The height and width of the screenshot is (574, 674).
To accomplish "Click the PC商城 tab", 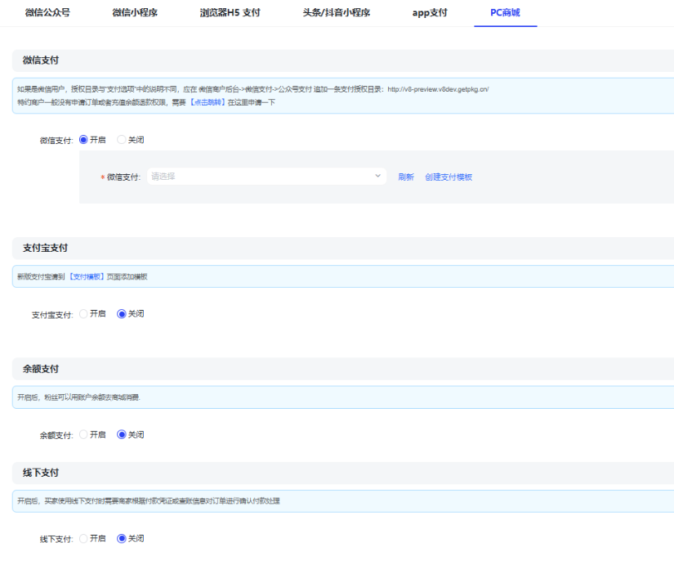I will point(505,13).
